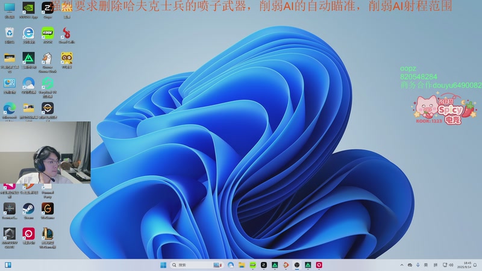Open the yellow raccoon YY shortcut
This screenshot has width=482, height=271.
point(67,60)
